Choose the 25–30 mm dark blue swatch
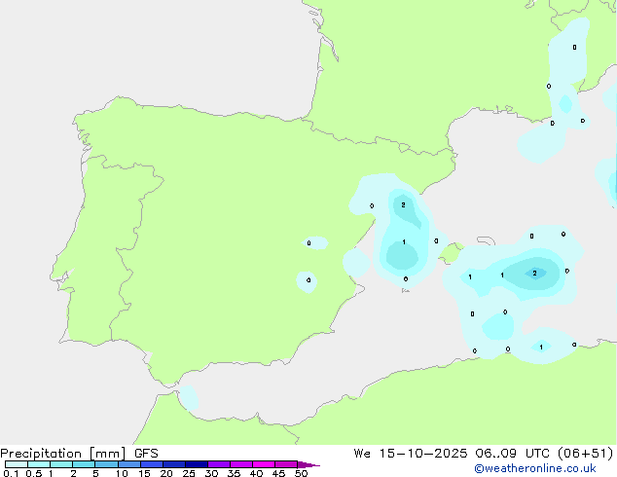Screen dimensions: 617x477 coord(197,464)
